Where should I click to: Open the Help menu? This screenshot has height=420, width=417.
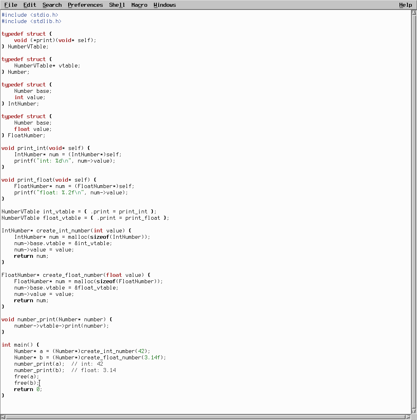pyautogui.click(x=405, y=5)
